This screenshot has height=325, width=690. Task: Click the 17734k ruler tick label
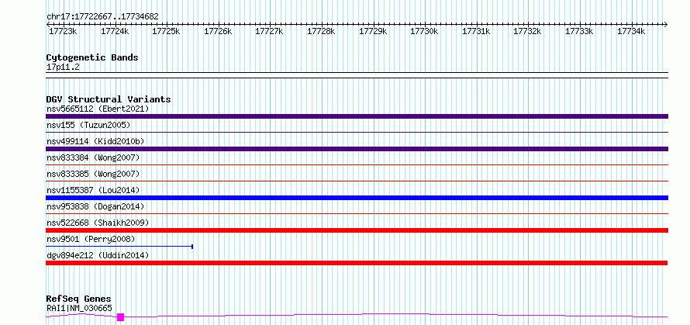click(x=631, y=31)
